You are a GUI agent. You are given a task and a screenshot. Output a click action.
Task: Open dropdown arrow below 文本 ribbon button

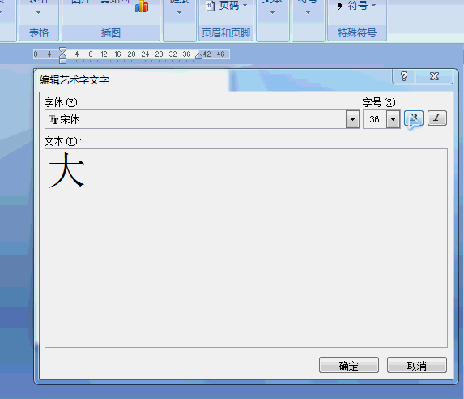coord(273,13)
